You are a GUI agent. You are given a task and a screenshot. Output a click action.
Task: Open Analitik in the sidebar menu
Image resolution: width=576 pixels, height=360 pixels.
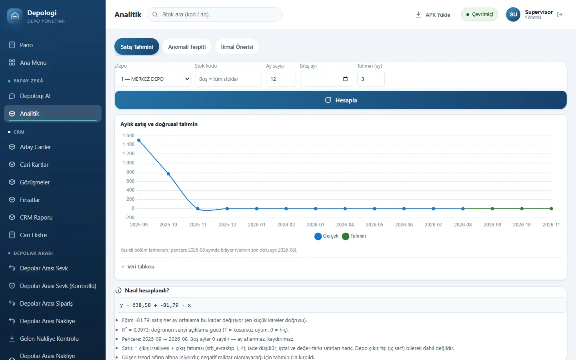point(53,114)
